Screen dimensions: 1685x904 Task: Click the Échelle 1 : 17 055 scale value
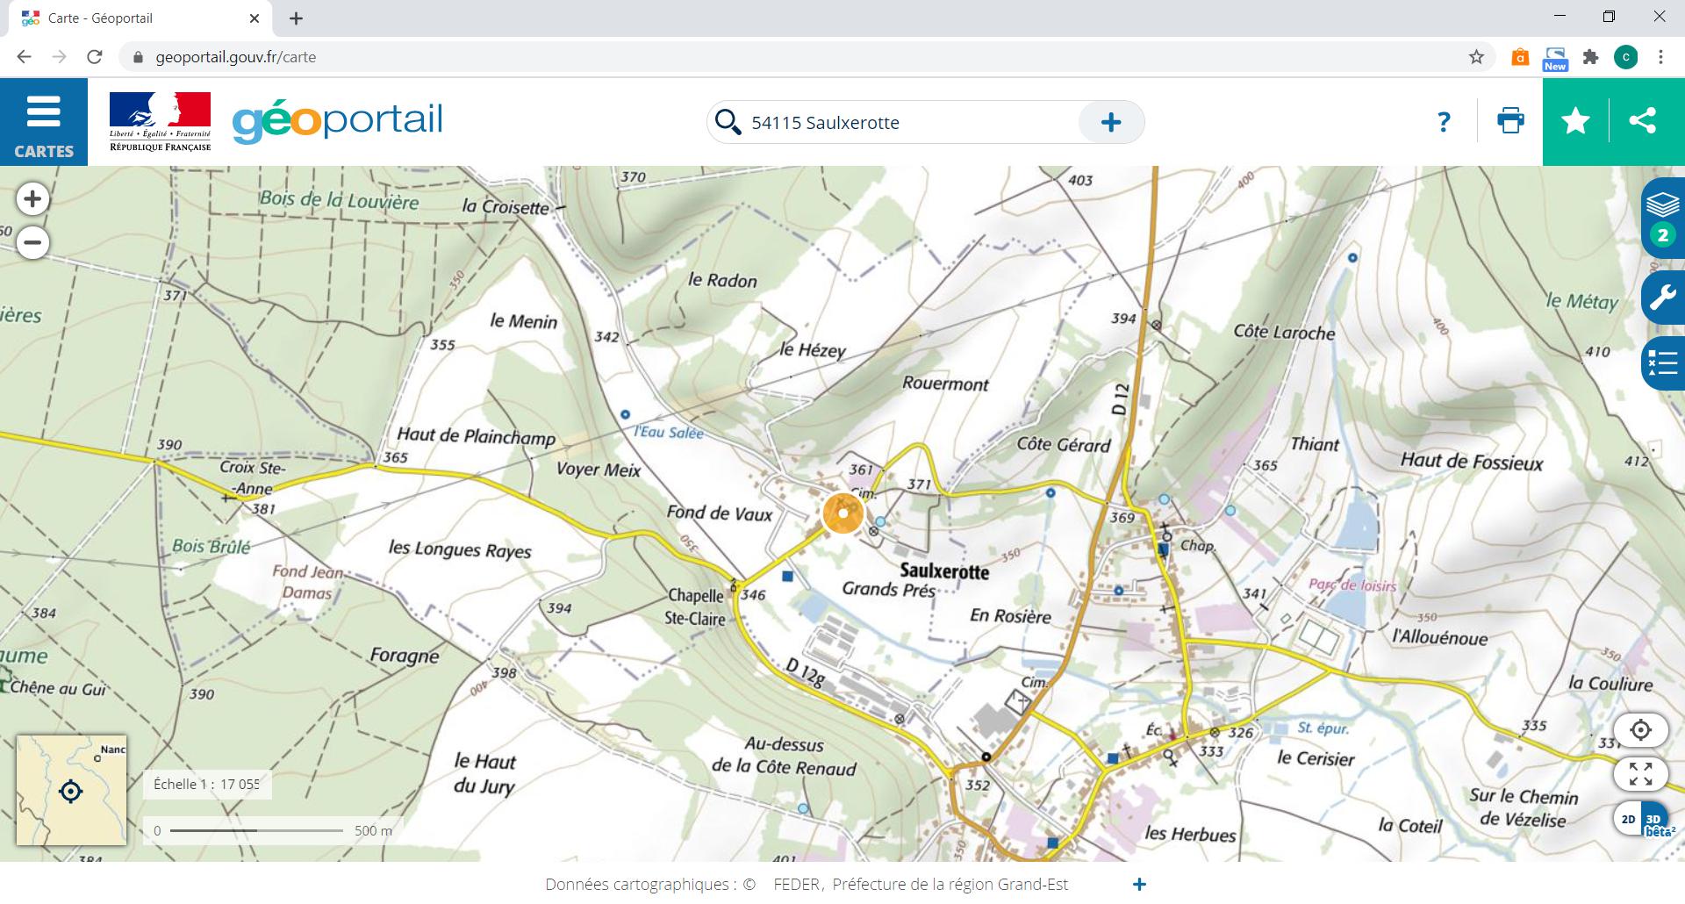point(207,785)
